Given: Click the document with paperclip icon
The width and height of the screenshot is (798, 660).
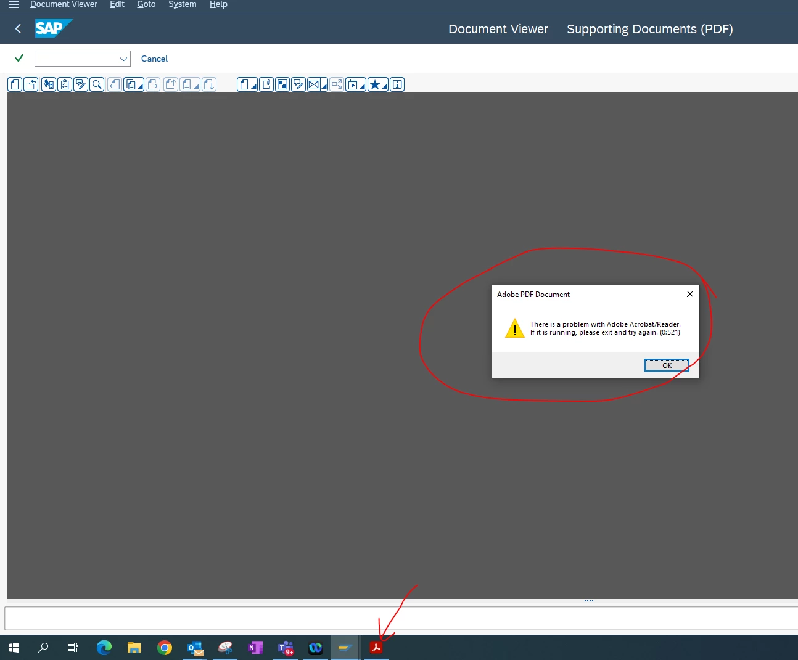Looking at the screenshot, I should (266, 84).
